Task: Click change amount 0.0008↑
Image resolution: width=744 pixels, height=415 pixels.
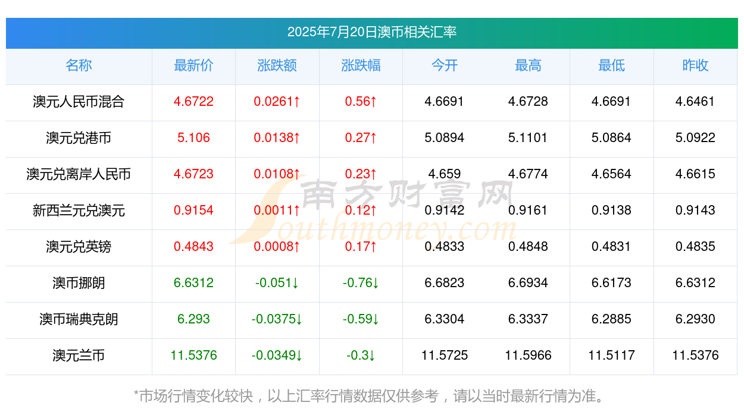Action: pos(277,247)
